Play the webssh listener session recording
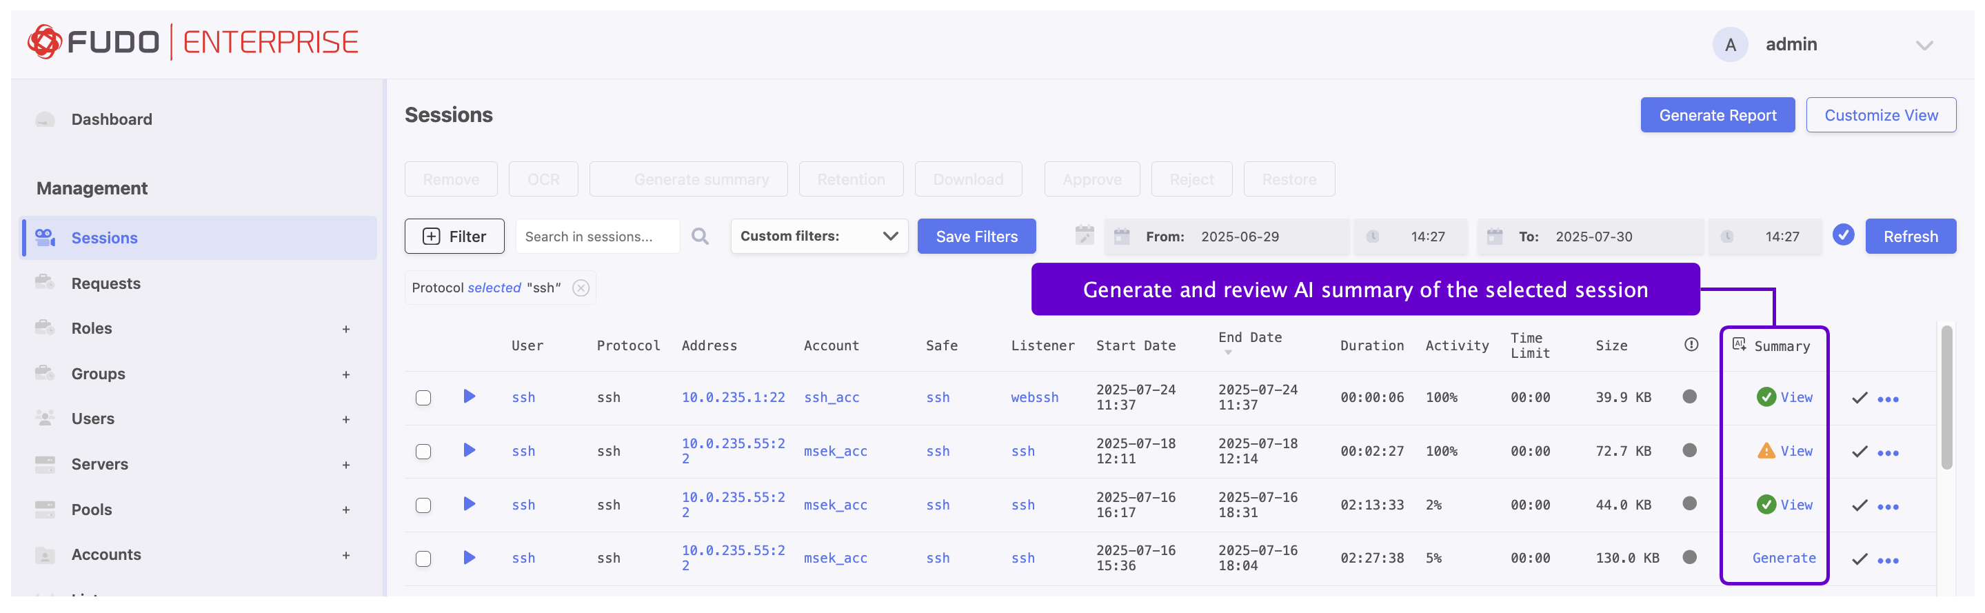 (469, 396)
